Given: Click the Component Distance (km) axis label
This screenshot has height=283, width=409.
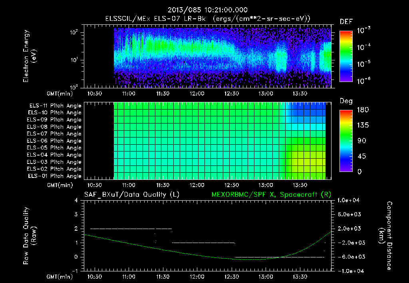Looking at the screenshot, I should point(385,236).
